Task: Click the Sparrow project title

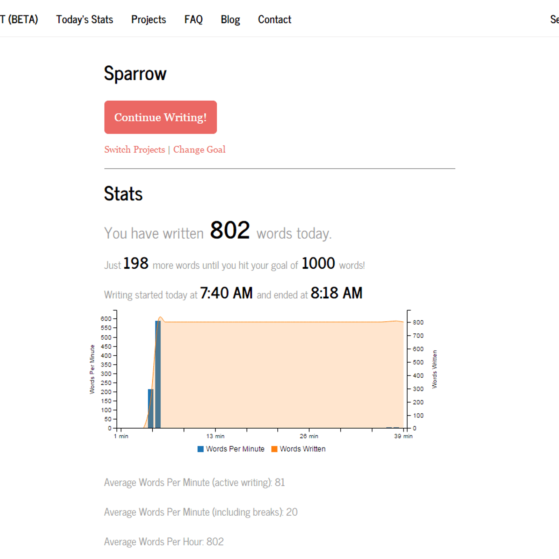Action: click(135, 74)
